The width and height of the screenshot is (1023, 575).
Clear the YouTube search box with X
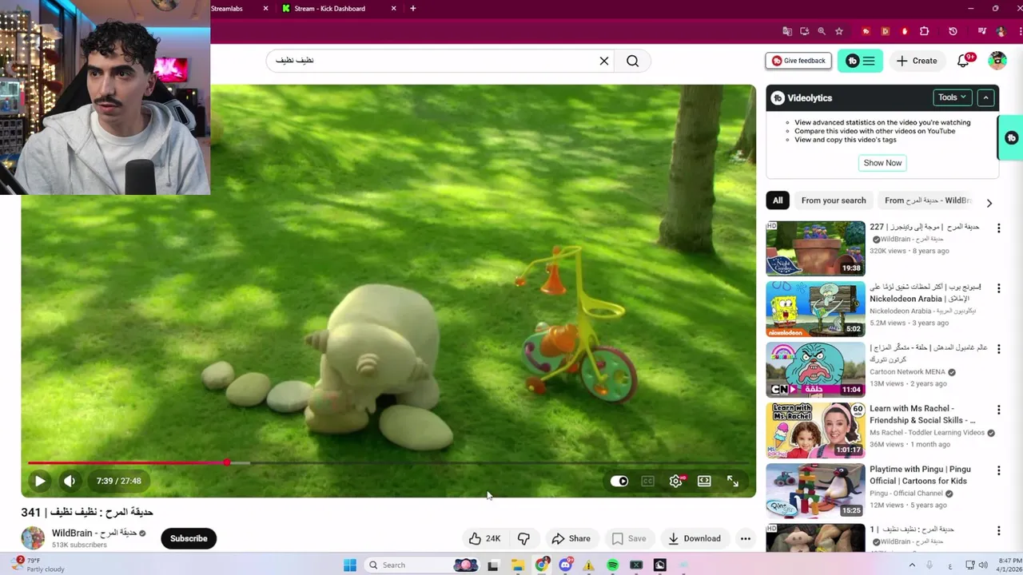604,61
